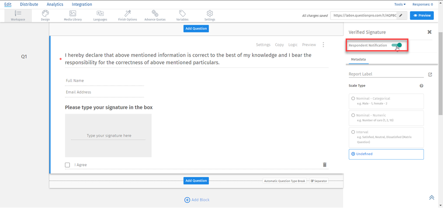443x208 pixels.
Task: Click the Type your signature here field
Action: [108, 136]
